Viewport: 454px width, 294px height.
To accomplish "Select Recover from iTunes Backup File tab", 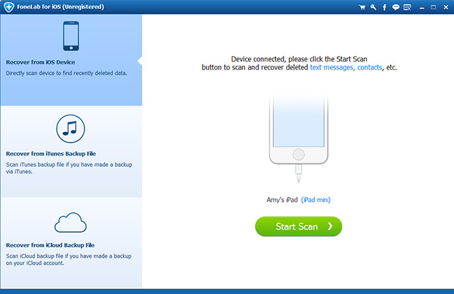I will [x=71, y=152].
